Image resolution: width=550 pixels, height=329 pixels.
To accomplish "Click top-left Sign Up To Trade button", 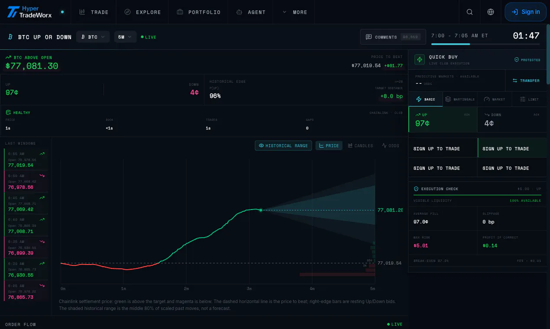I will click(x=443, y=148).
